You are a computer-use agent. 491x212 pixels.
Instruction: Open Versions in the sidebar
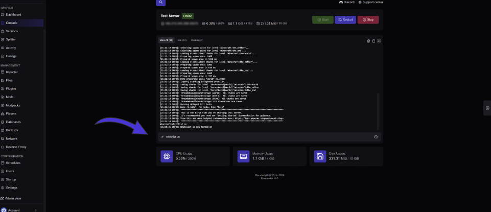pyautogui.click(x=10, y=31)
